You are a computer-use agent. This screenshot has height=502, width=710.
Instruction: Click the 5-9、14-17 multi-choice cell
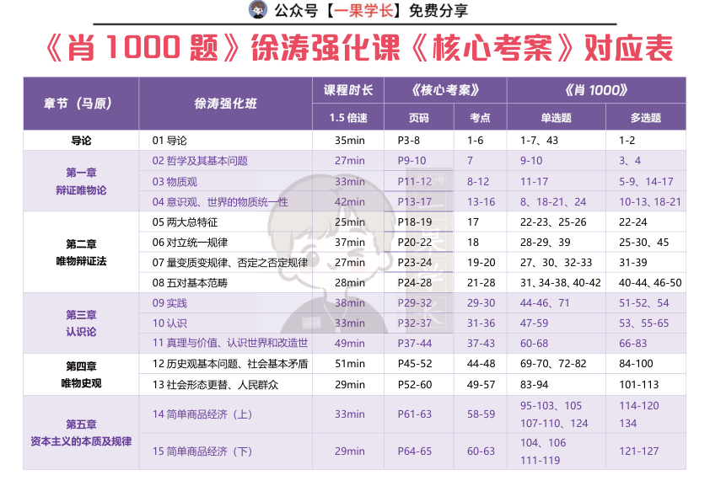646,181
